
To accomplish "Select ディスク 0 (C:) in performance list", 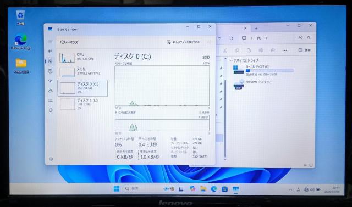I will click(82, 88).
